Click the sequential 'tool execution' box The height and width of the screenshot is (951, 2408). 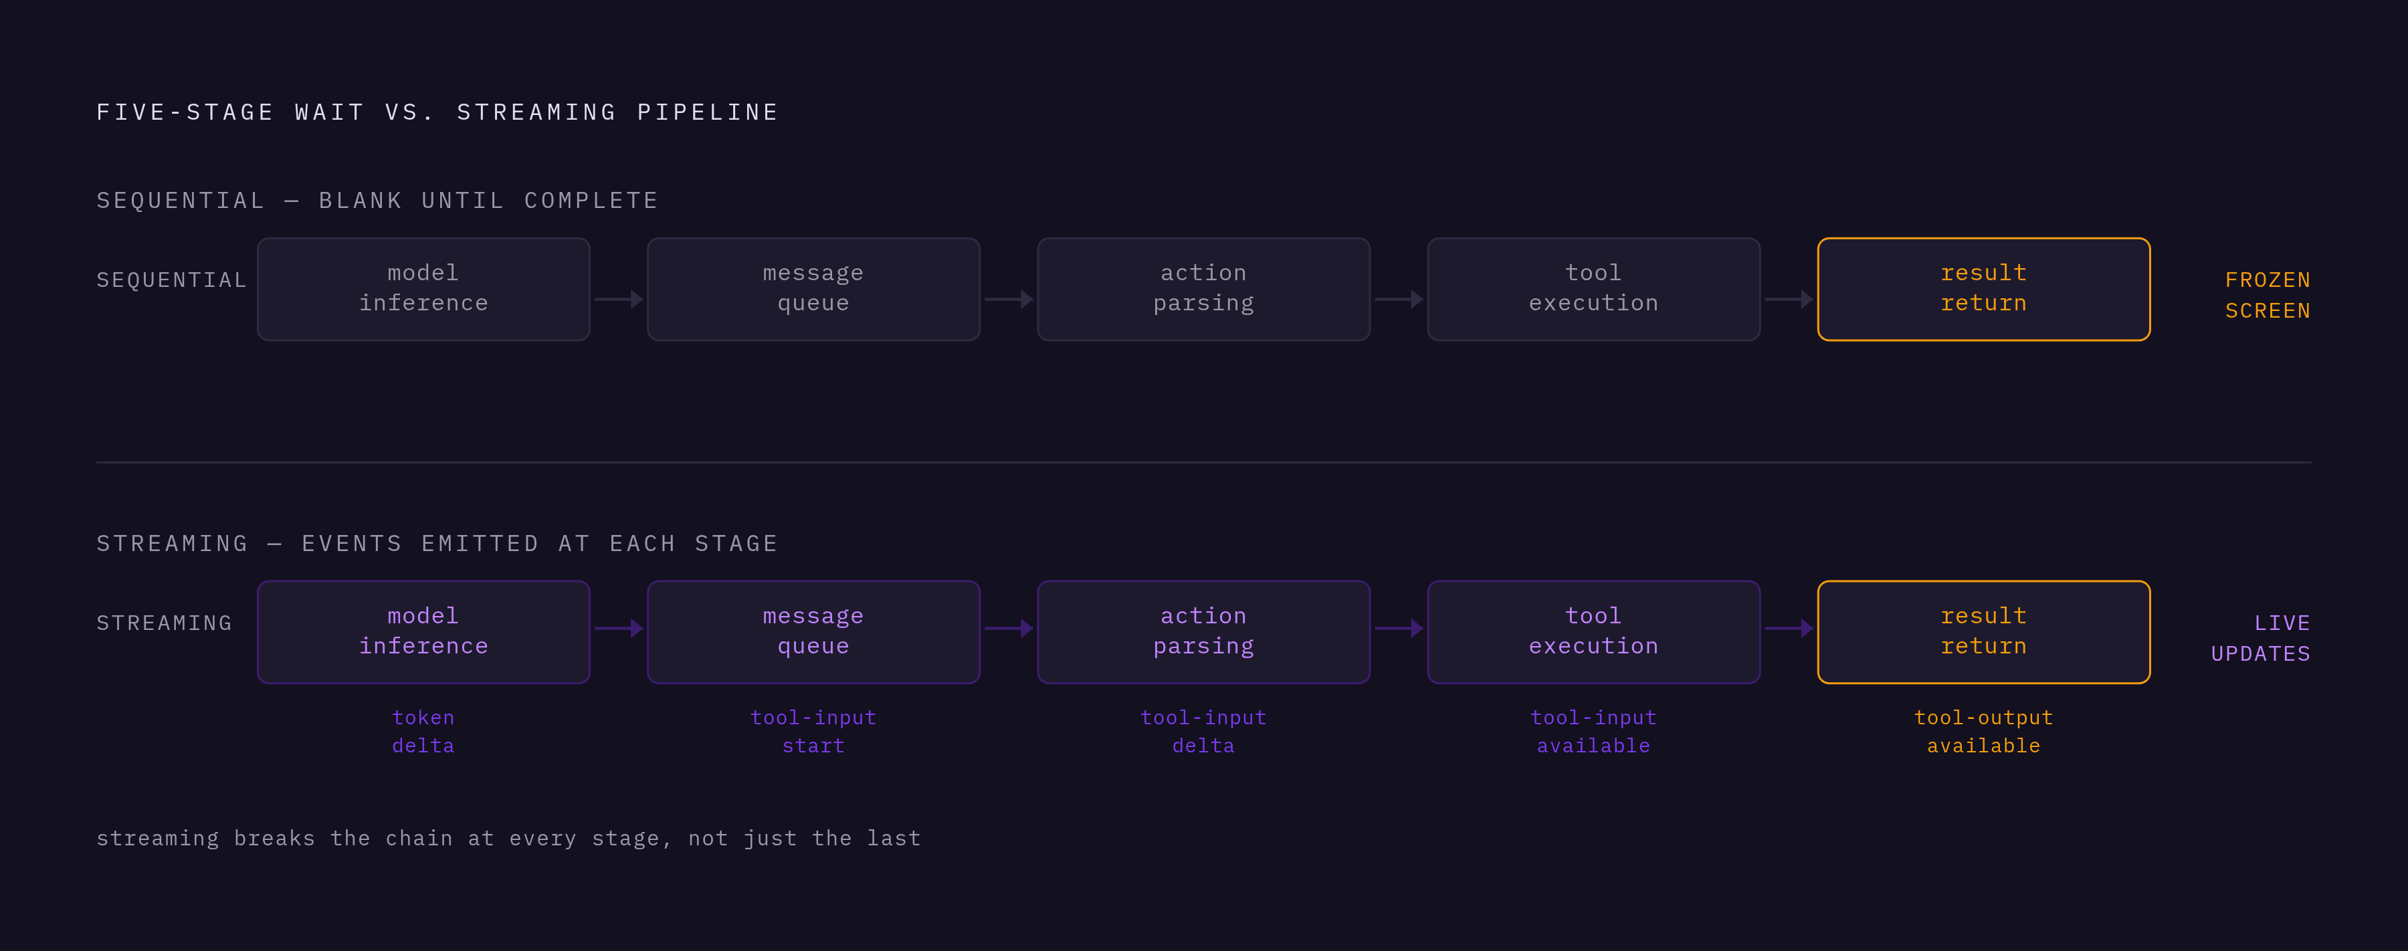pos(1594,289)
